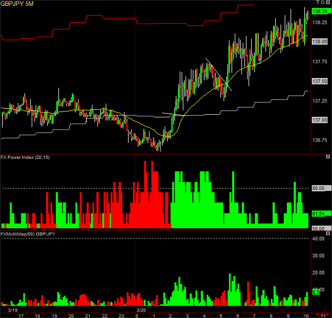Click the 20 hour label on time axis
The height and width of the screenshot is (318, 332).
tap(71, 316)
